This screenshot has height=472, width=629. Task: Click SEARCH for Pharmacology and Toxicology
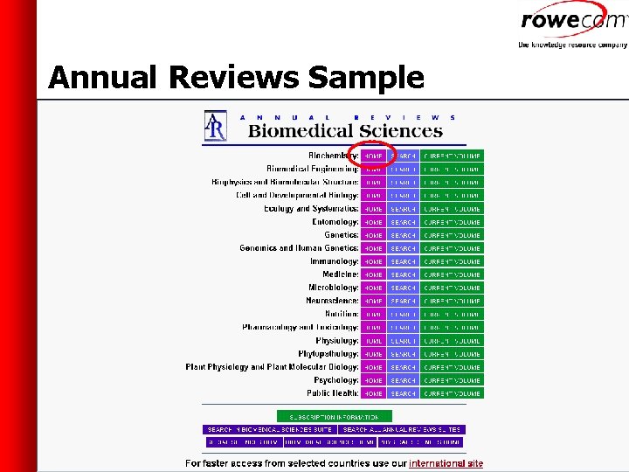(403, 328)
